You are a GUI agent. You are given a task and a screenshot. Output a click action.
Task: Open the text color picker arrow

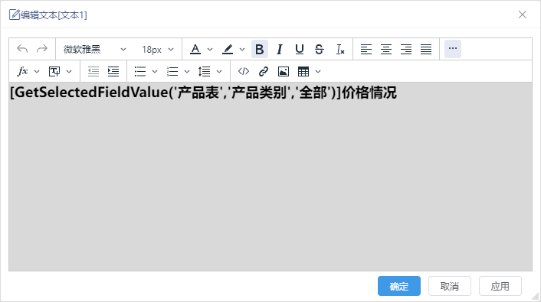point(210,49)
